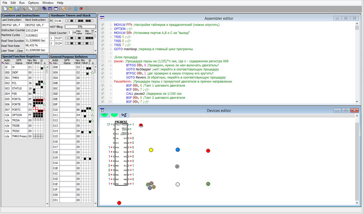Click the Devices editor chip title icon
The height and width of the screenshot is (214, 364).
pyautogui.click(x=102, y=110)
